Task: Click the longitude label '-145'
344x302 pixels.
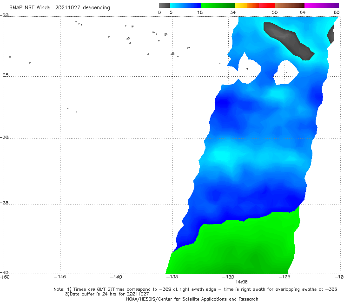Action: pos(60,277)
